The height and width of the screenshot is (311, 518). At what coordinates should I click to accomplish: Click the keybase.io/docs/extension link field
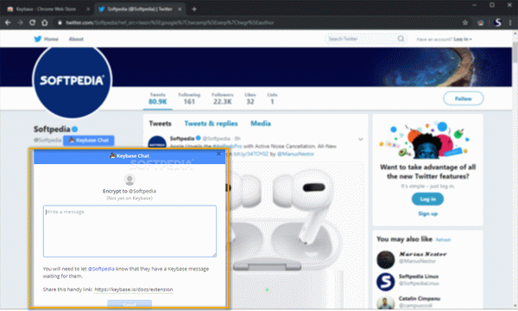coord(134,289)
